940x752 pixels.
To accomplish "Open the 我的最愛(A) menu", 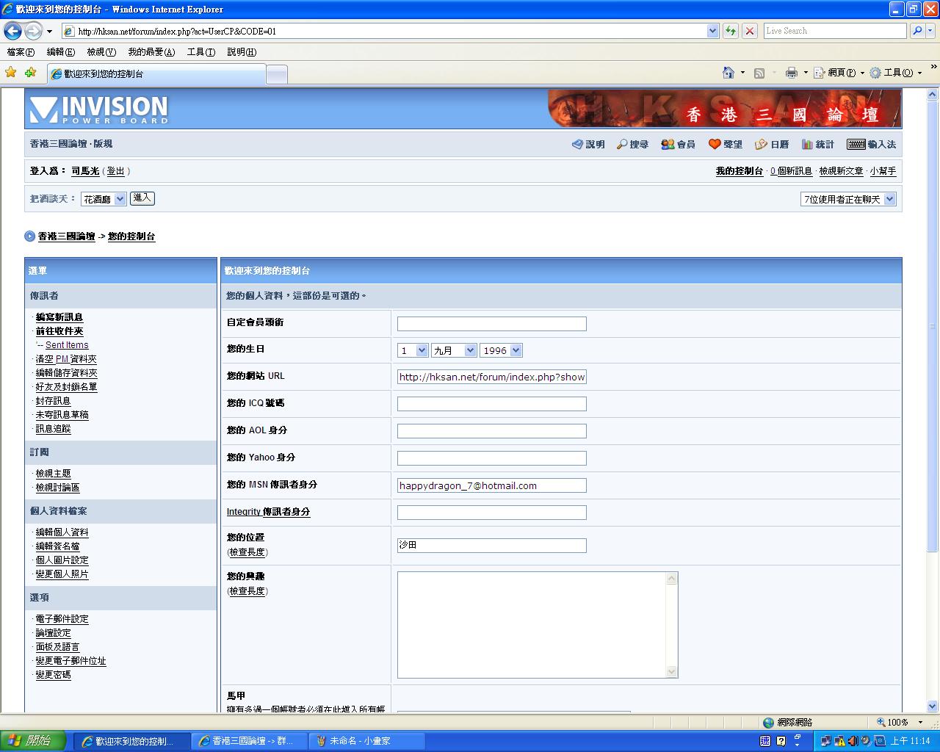I will tap(151, 52).
